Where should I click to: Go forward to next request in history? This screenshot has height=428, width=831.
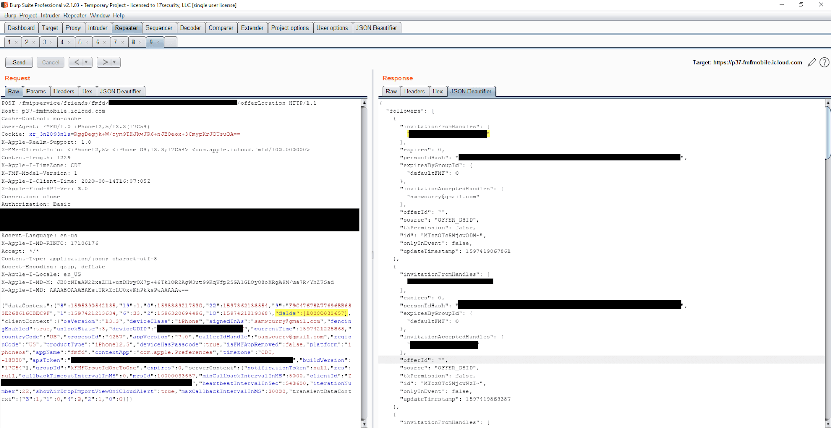[105, 62]
